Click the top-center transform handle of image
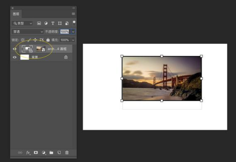Screen dimensions: 236x162 [162, 56]
